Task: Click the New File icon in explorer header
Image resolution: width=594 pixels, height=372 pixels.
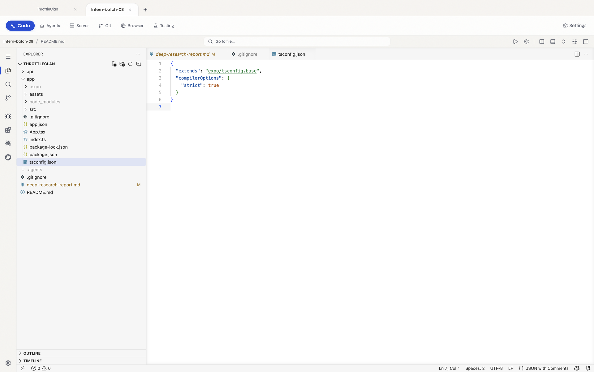Action: tap(114, 64)
